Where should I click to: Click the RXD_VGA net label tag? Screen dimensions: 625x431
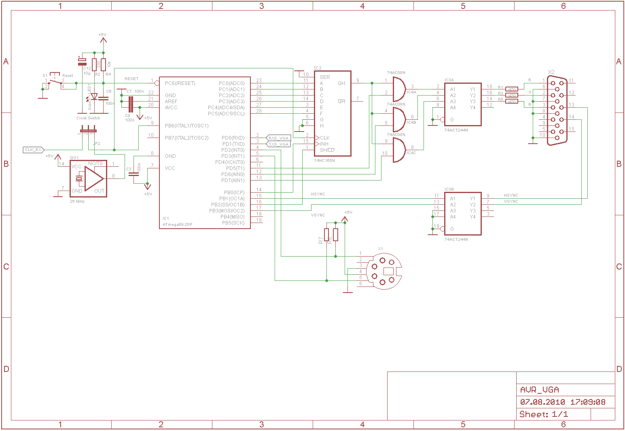pyautogui.click(x=278, y=138)
